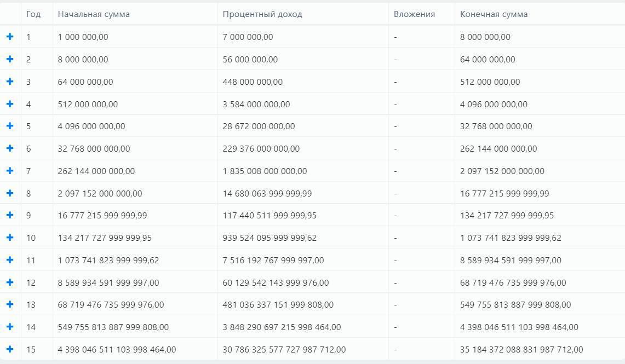Click the plus icon for year 14
This screenshot has width=625, height=364.
click(x=10, y=327)
